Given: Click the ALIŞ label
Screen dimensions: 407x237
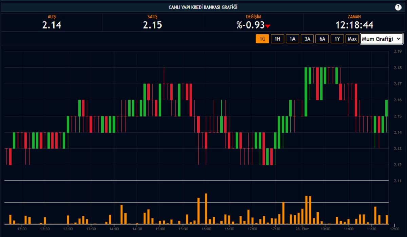Looking at the screenshot, I should pos(52,17).
